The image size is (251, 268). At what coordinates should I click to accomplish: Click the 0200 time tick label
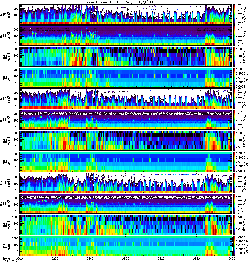pyautogui.click(x=19, y=258)
